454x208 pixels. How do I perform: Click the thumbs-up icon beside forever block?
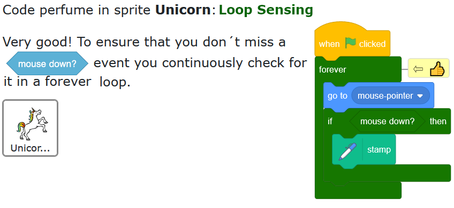[437, 69]
